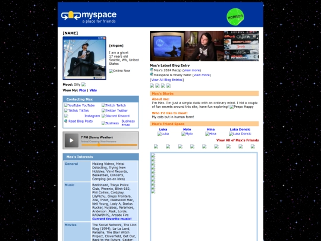Click the General interests row label
321x241 pixels.
71,164
